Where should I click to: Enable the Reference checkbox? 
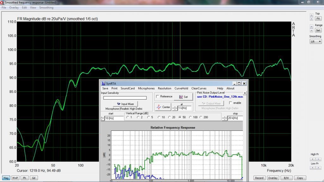(158, 96)
